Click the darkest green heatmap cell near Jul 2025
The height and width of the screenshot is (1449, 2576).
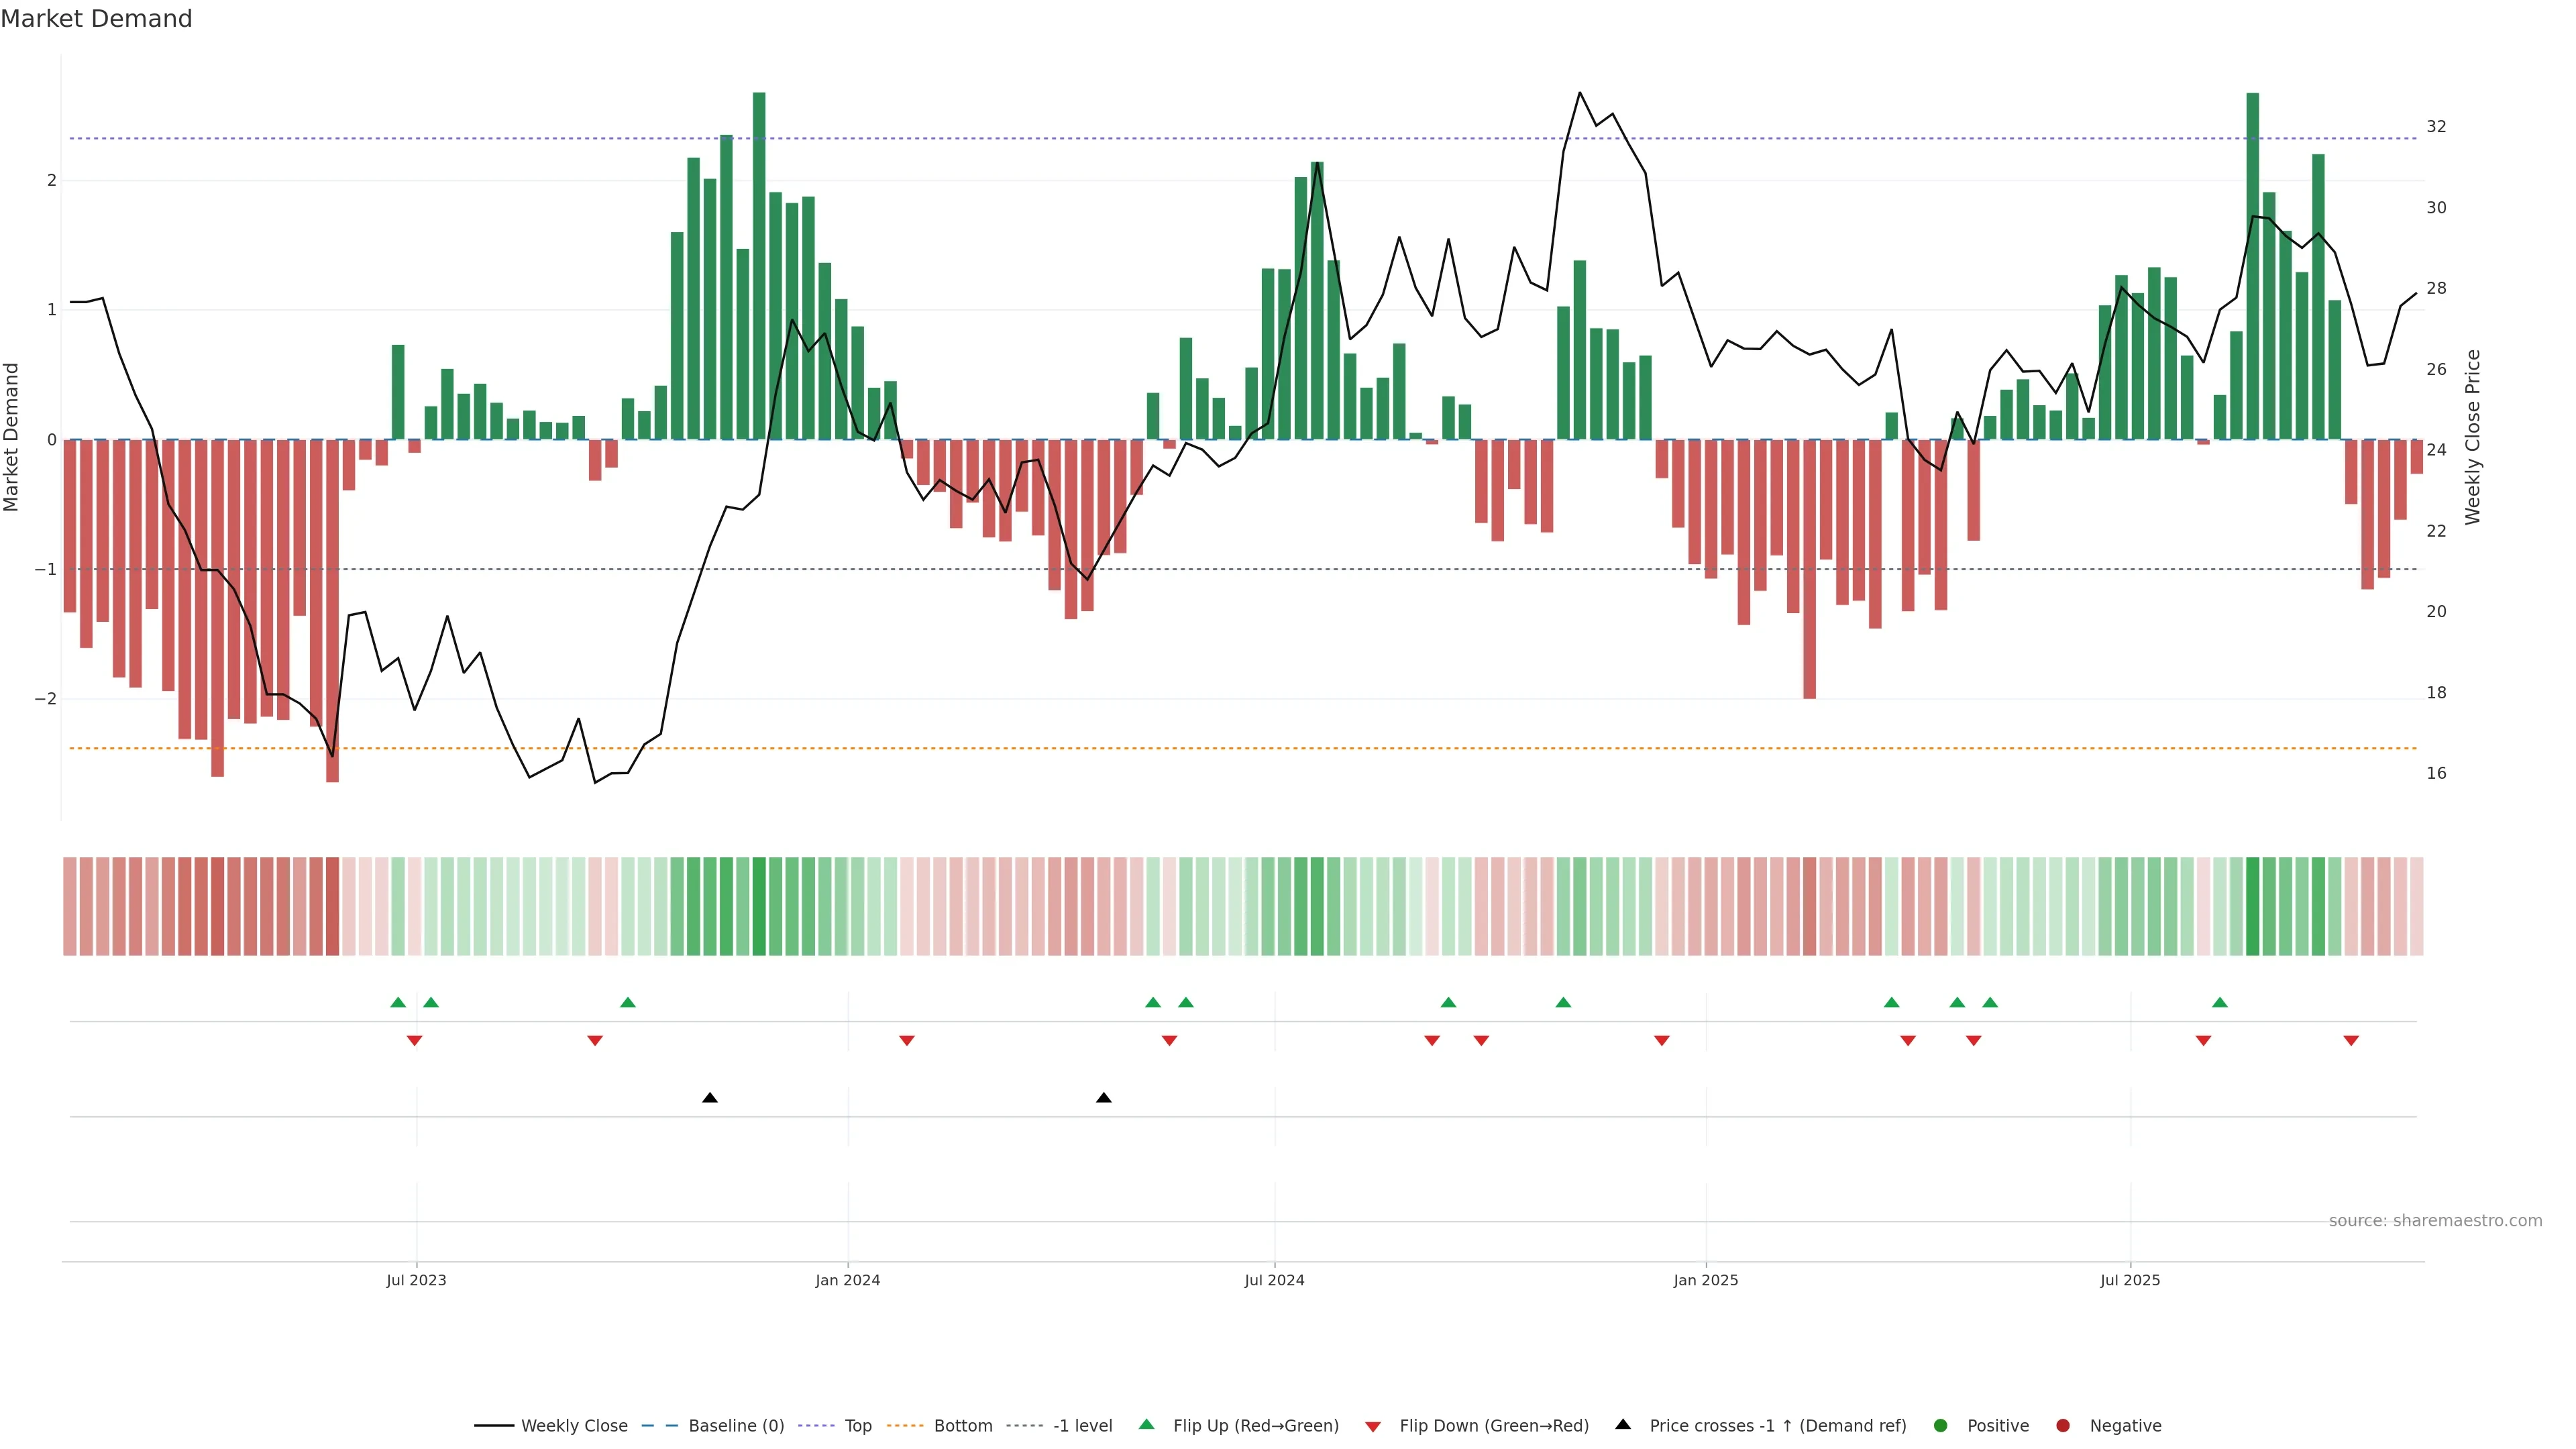tap(2253, 906)
